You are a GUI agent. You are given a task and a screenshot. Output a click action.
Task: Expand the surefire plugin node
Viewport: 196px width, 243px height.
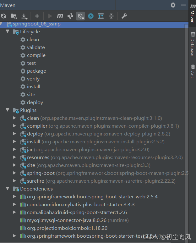coord(14,181)
